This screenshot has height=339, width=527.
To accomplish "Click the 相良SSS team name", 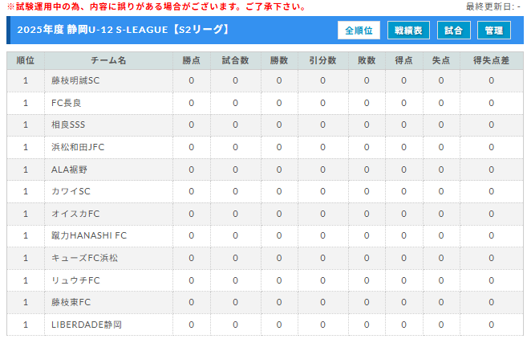I will [x=68, y=125].
